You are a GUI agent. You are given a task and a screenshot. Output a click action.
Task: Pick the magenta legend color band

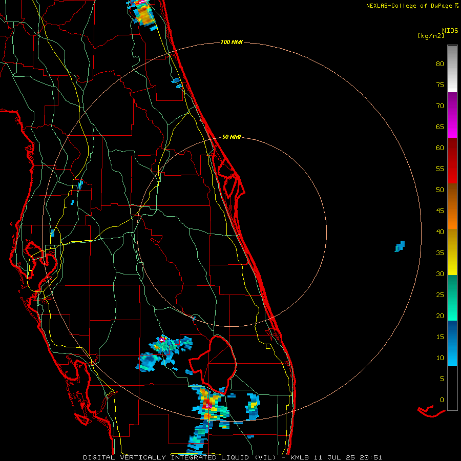click(452, 115)
